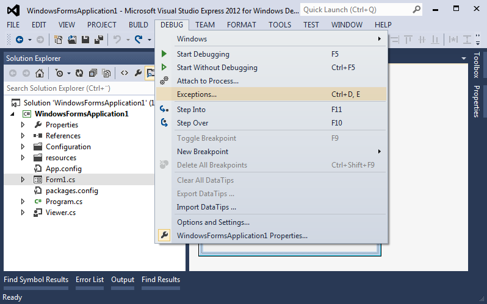Switch to the Error List tab
The width and height of the screenshot is (487, 304).
coord(90,280)
